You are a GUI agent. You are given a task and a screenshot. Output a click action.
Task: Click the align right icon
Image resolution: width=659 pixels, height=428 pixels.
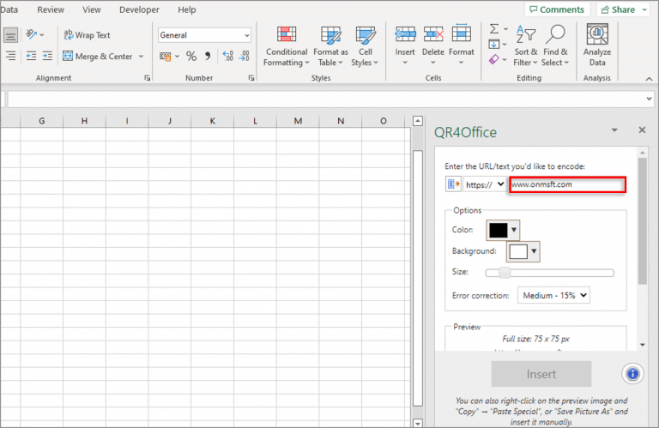pyautogui.click(x=10, y=56)
